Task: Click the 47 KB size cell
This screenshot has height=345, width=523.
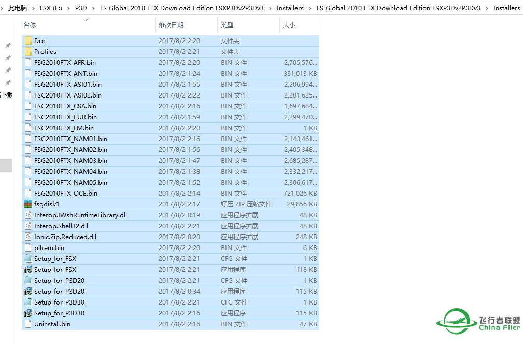Action: (308, 324)
